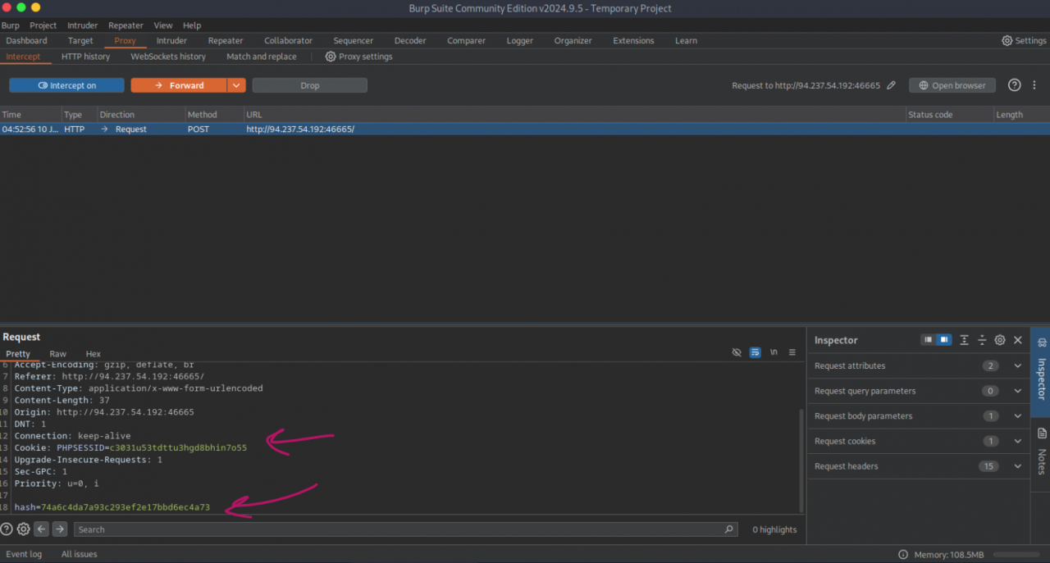Drop the intercepted request
This screenshot has height=563, width=1050.
point(309,85)
